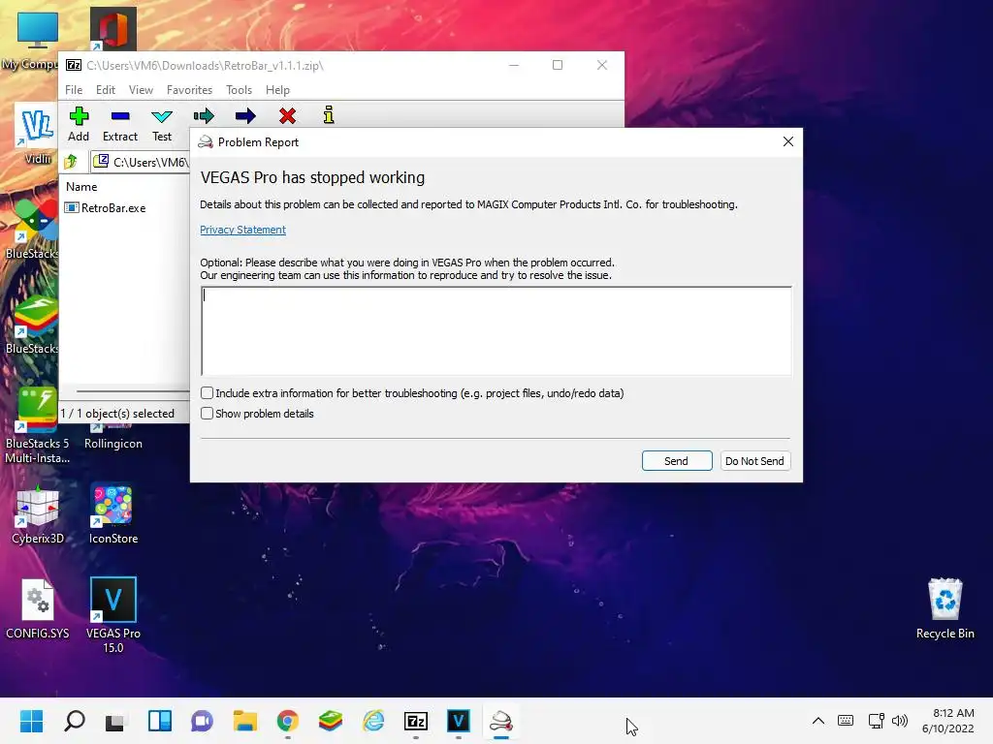Close the Problem Report dialog

coord(787,141)
